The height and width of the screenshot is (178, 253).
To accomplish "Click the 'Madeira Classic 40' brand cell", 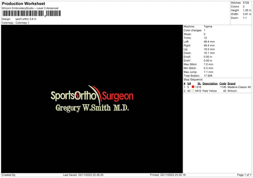I will pos(239,87).
